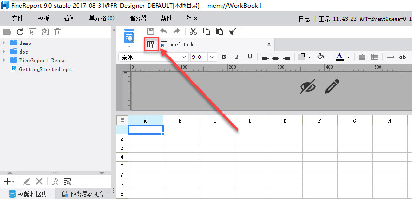Viewport: 412px width, 199px height.
Task: Open the 帮助 menu
Action: coord(167,18)
